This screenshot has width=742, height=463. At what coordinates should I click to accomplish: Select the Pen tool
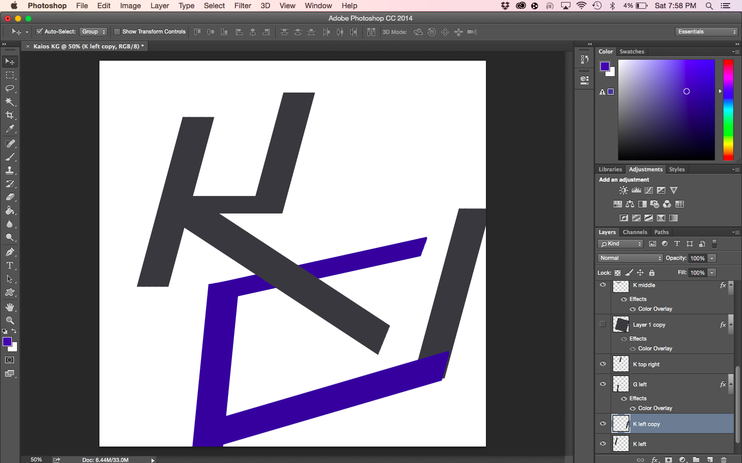(x=10, y=252)
